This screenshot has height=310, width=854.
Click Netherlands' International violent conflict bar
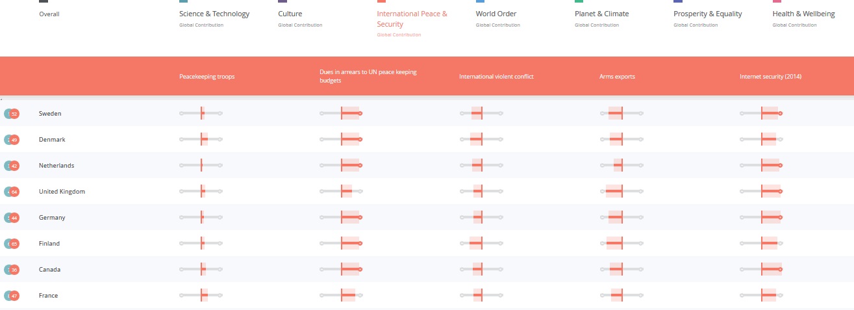click(x=481, y=166)
